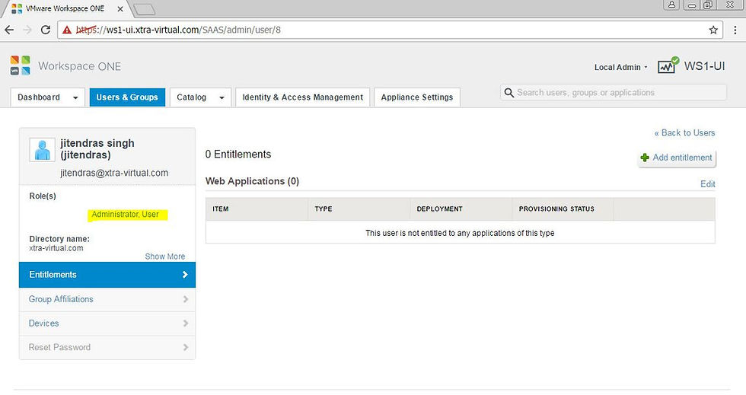The image size is (746, 395).
Task: Open a new browser tab
Action: tap(144, 8)
